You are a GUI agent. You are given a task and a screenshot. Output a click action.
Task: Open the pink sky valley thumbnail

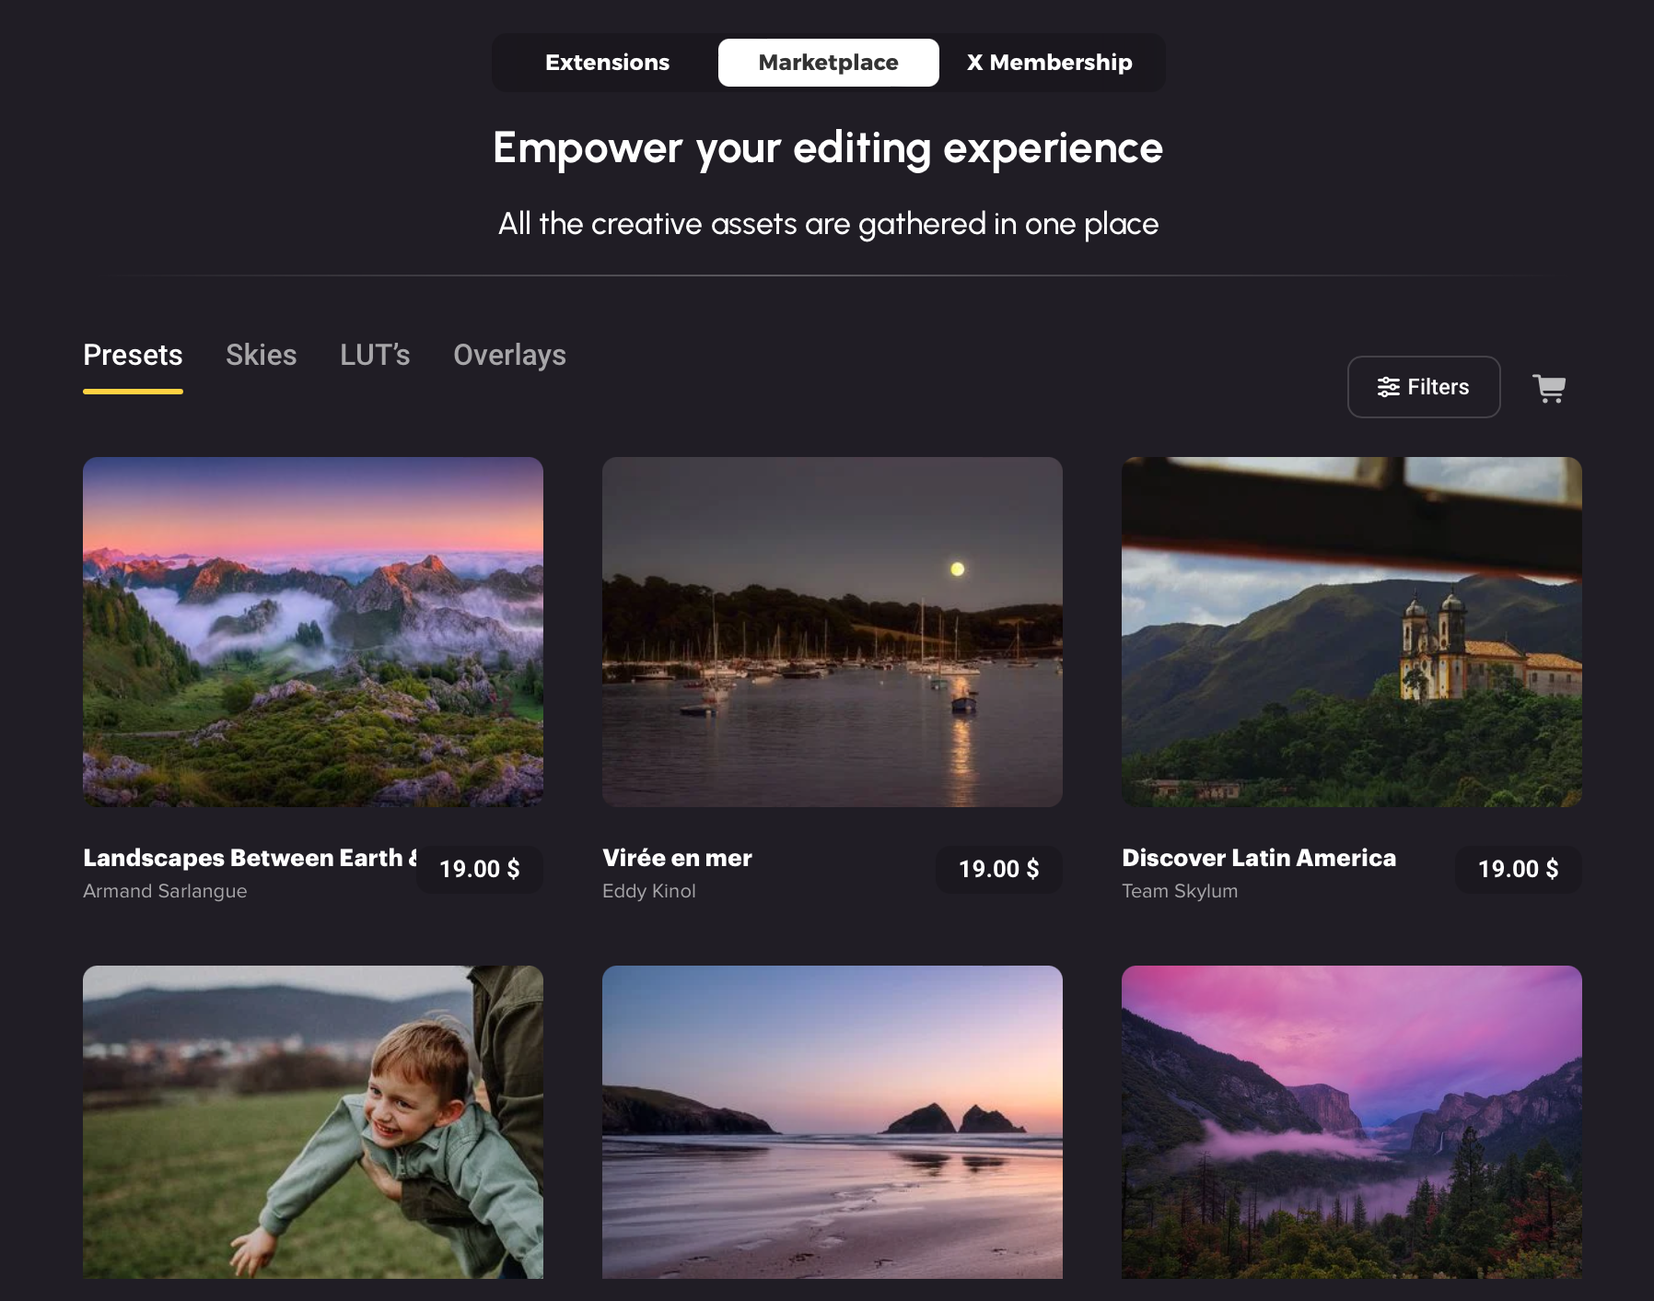tap(1351, 1121)
